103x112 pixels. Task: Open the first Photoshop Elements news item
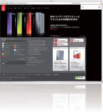(x=37, y=41)
